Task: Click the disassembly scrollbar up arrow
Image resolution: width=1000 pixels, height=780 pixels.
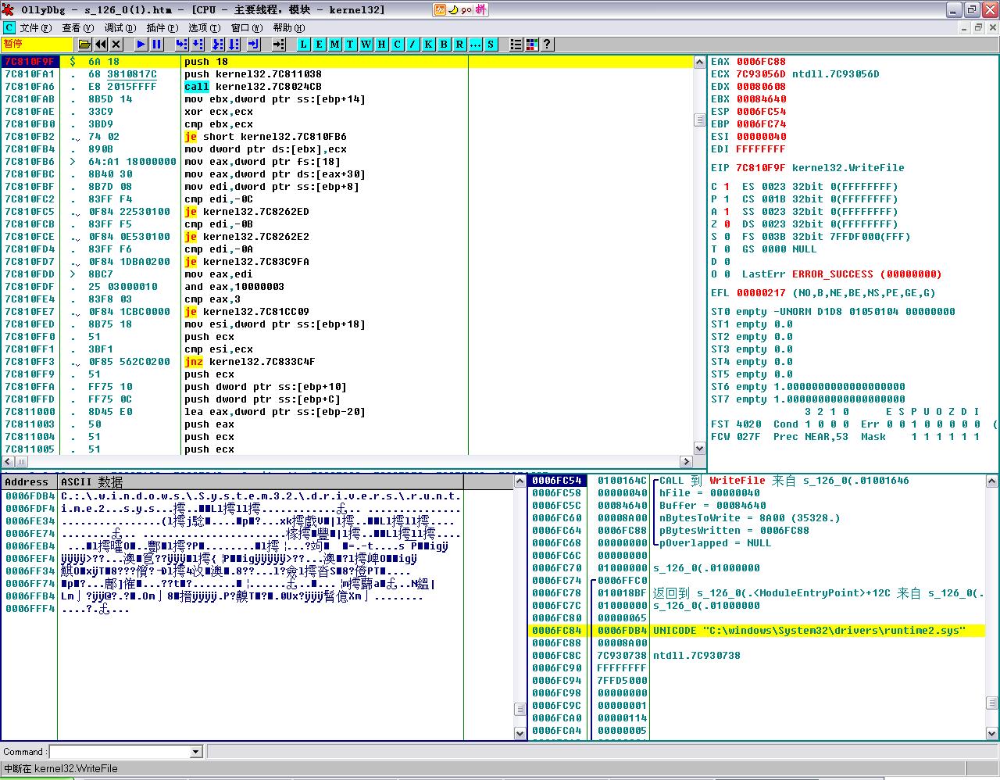Action: (699, 62)
